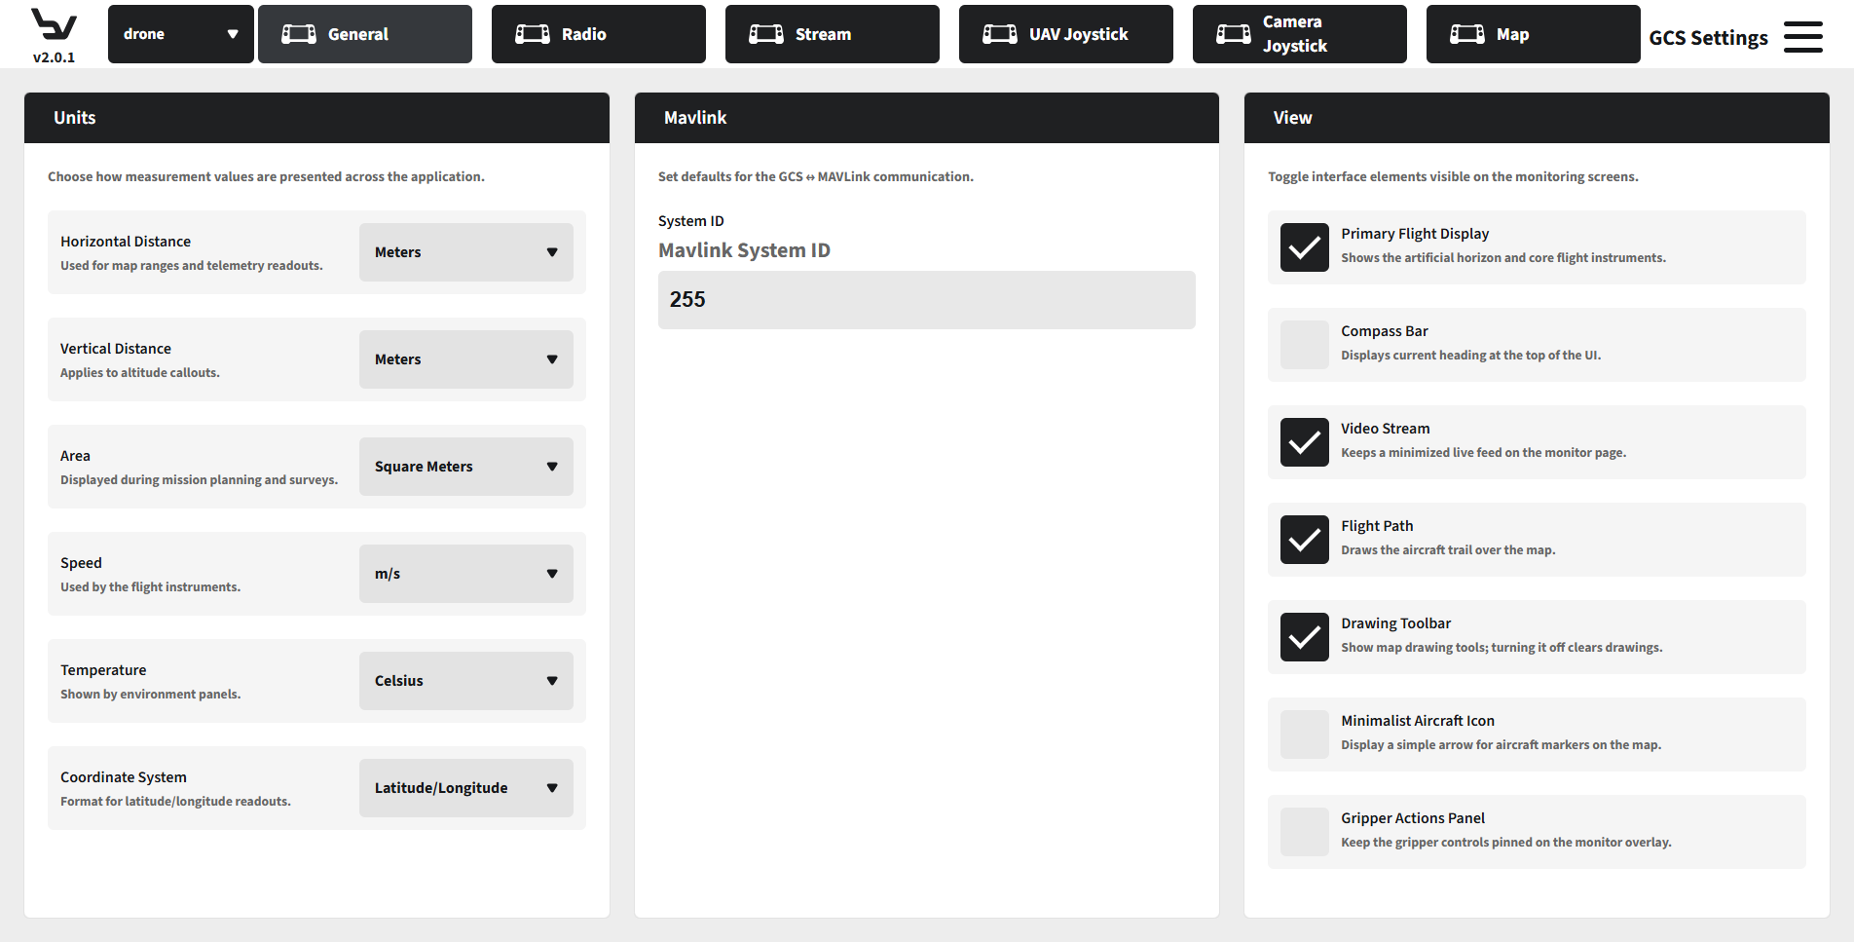
Task: Click the gamepad icon on the Radio tab
Action: [532, 33]
